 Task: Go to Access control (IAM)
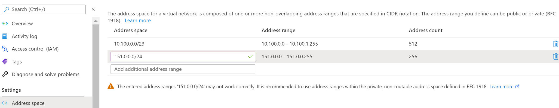coord(35,49)
